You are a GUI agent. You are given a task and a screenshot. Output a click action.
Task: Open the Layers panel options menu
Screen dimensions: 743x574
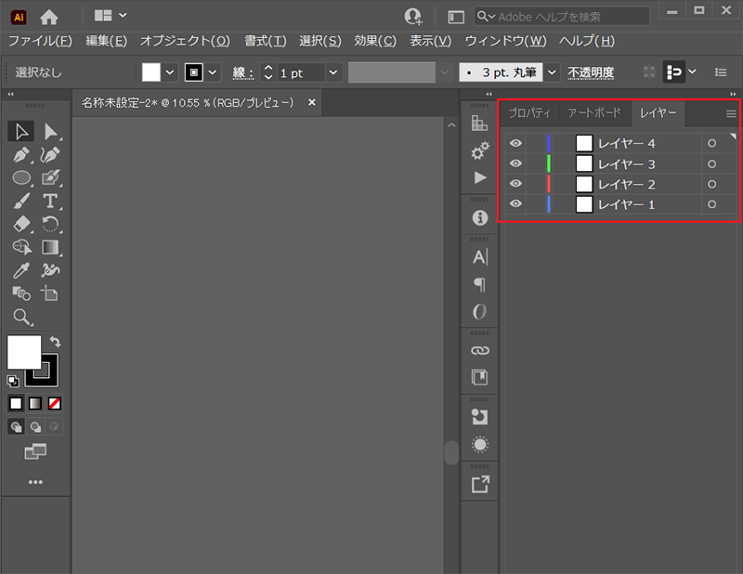(731, 113)
